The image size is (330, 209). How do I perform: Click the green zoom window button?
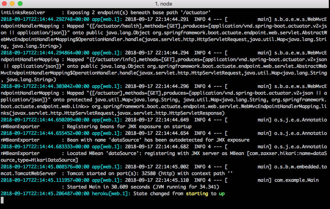pyautogui.click(x=20, y=4)
